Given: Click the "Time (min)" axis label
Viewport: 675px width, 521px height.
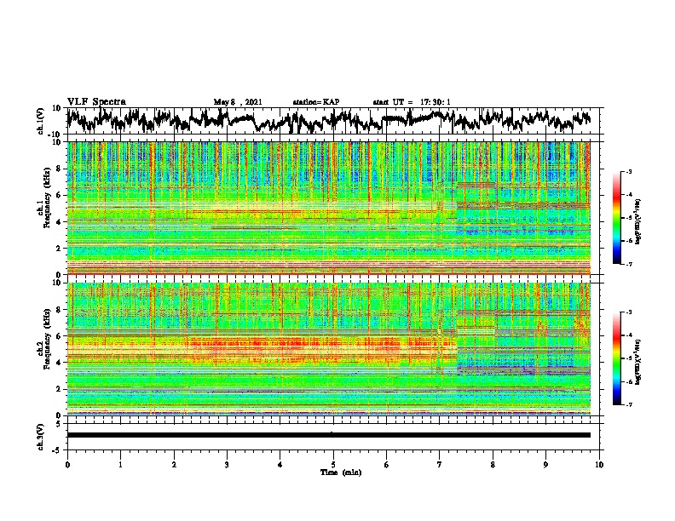Looking at the screenshot, I should point(341,472).
